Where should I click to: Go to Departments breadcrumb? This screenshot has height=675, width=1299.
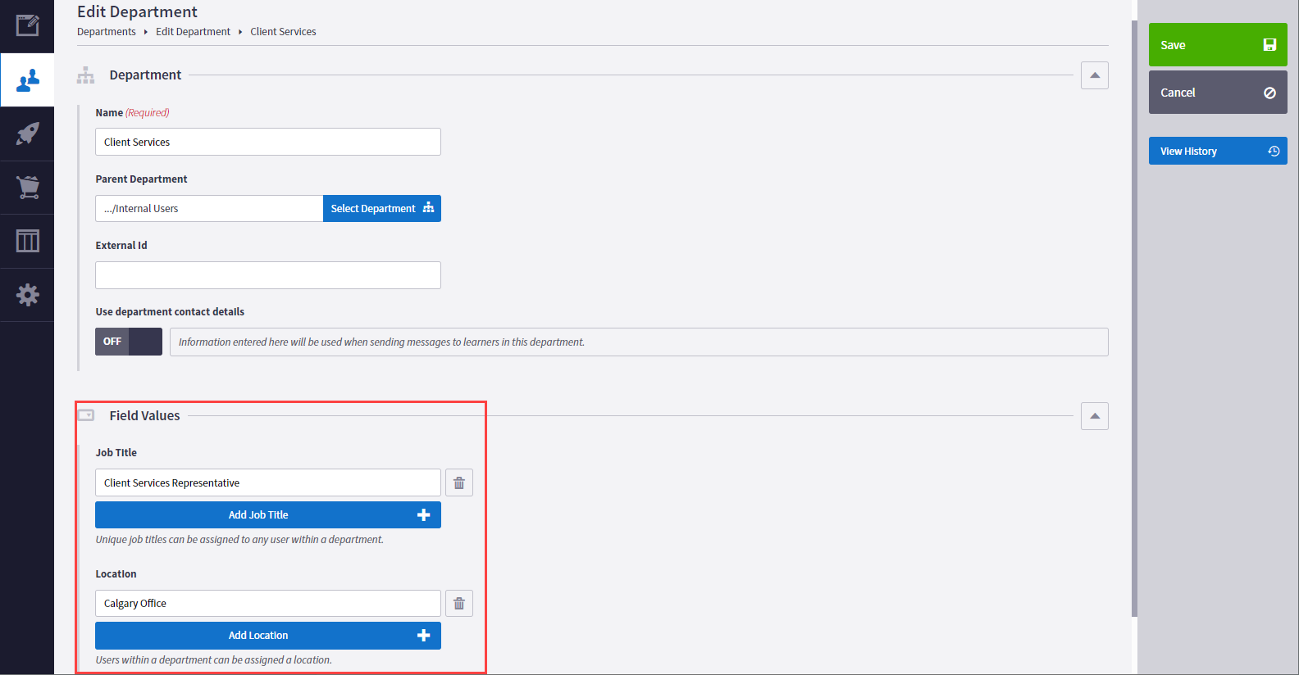click(x=107, y=32)
